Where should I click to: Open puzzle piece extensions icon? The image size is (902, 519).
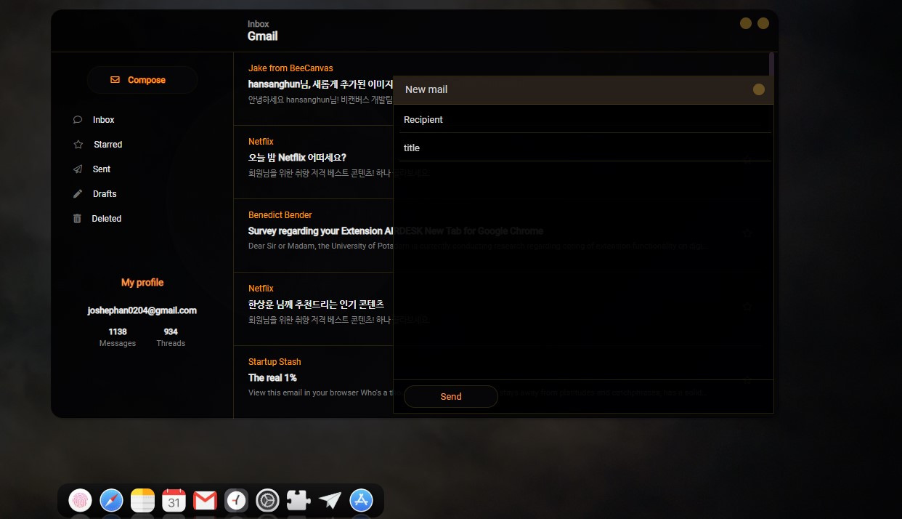point(298,500)
